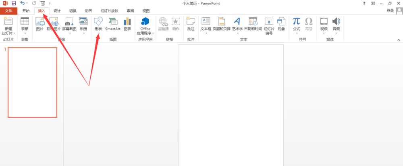
Task: Expand the WordArt (艺术字) dropdown arrow
Action: [238, 33]
